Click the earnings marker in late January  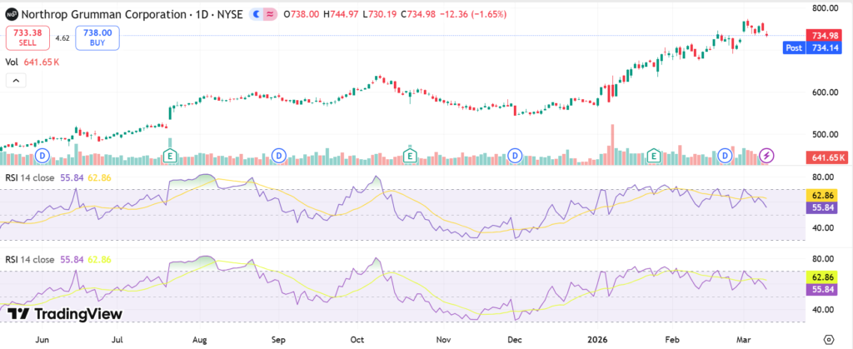(x=655, y=156)
